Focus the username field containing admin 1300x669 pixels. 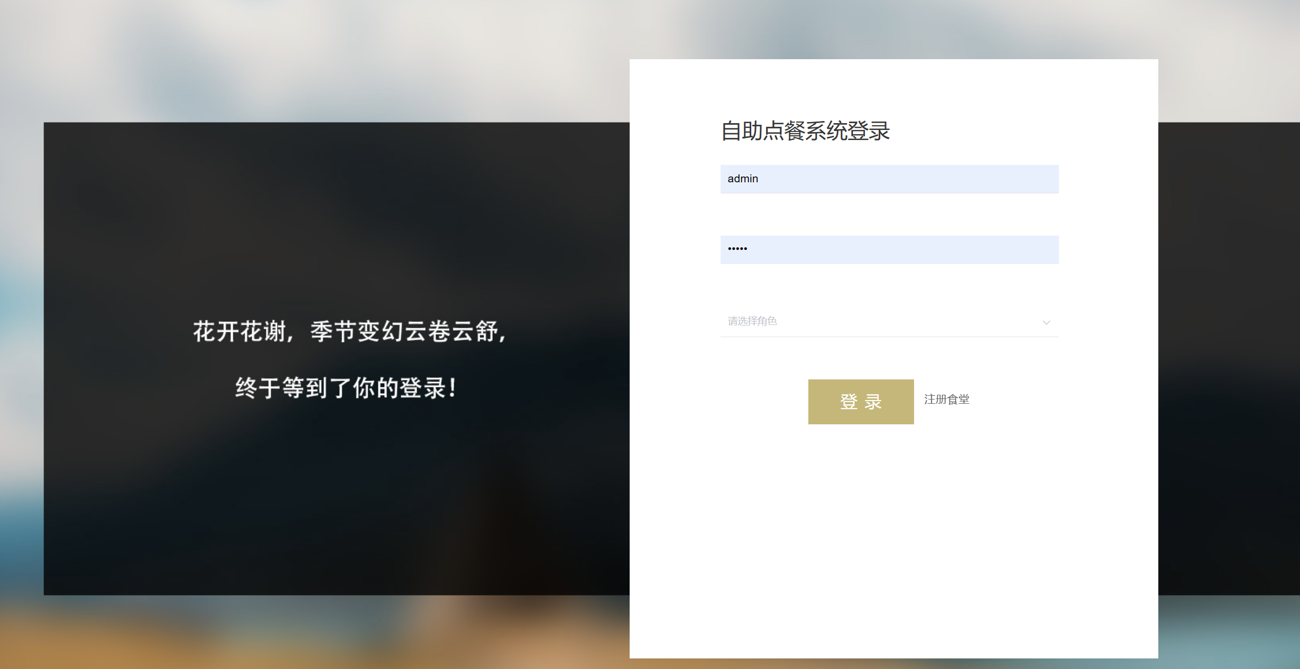(888, 179)
